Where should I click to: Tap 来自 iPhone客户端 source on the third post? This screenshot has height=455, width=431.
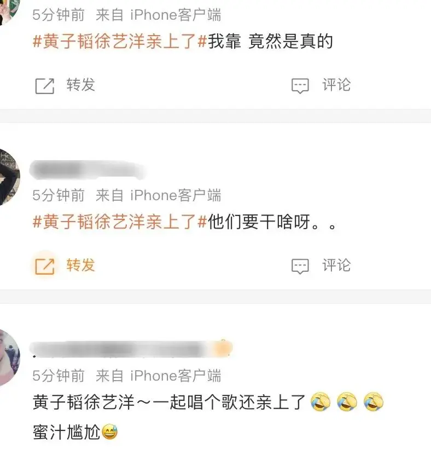(159, 376)
